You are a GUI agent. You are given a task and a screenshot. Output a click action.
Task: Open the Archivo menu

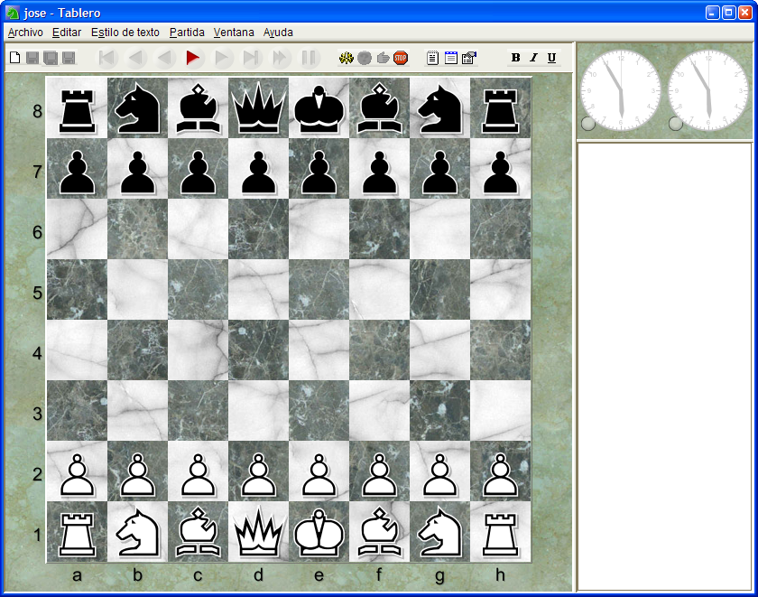[x=25, y=33]
